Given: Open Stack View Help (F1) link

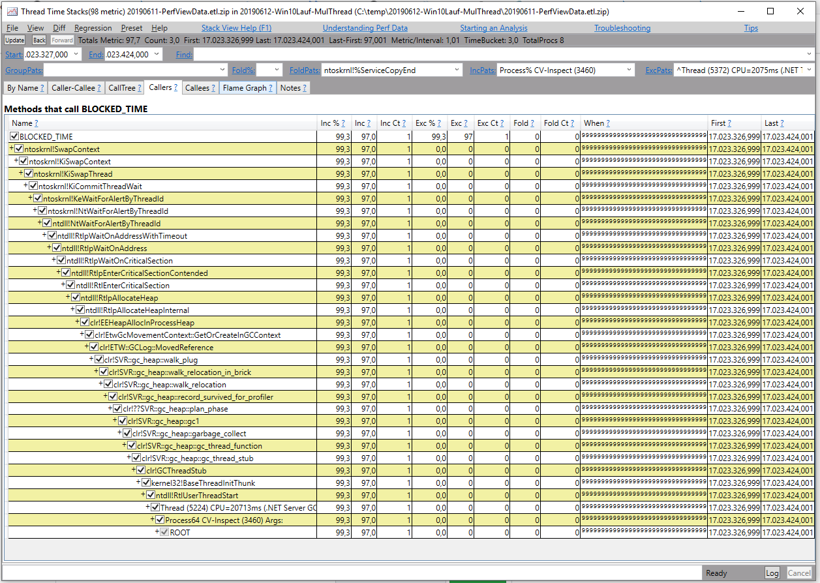Looking at the screenshot, I should click(236, 28).
